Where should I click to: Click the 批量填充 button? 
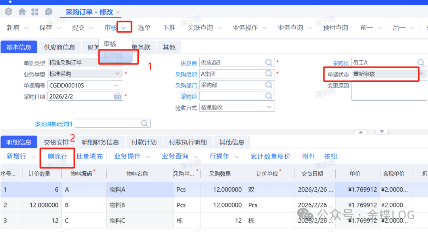point(90,156)
